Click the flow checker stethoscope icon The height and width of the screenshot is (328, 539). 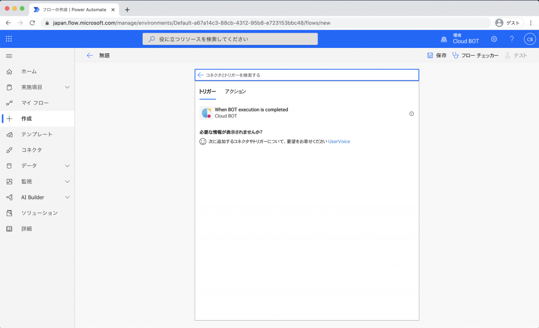click(455, 55)
